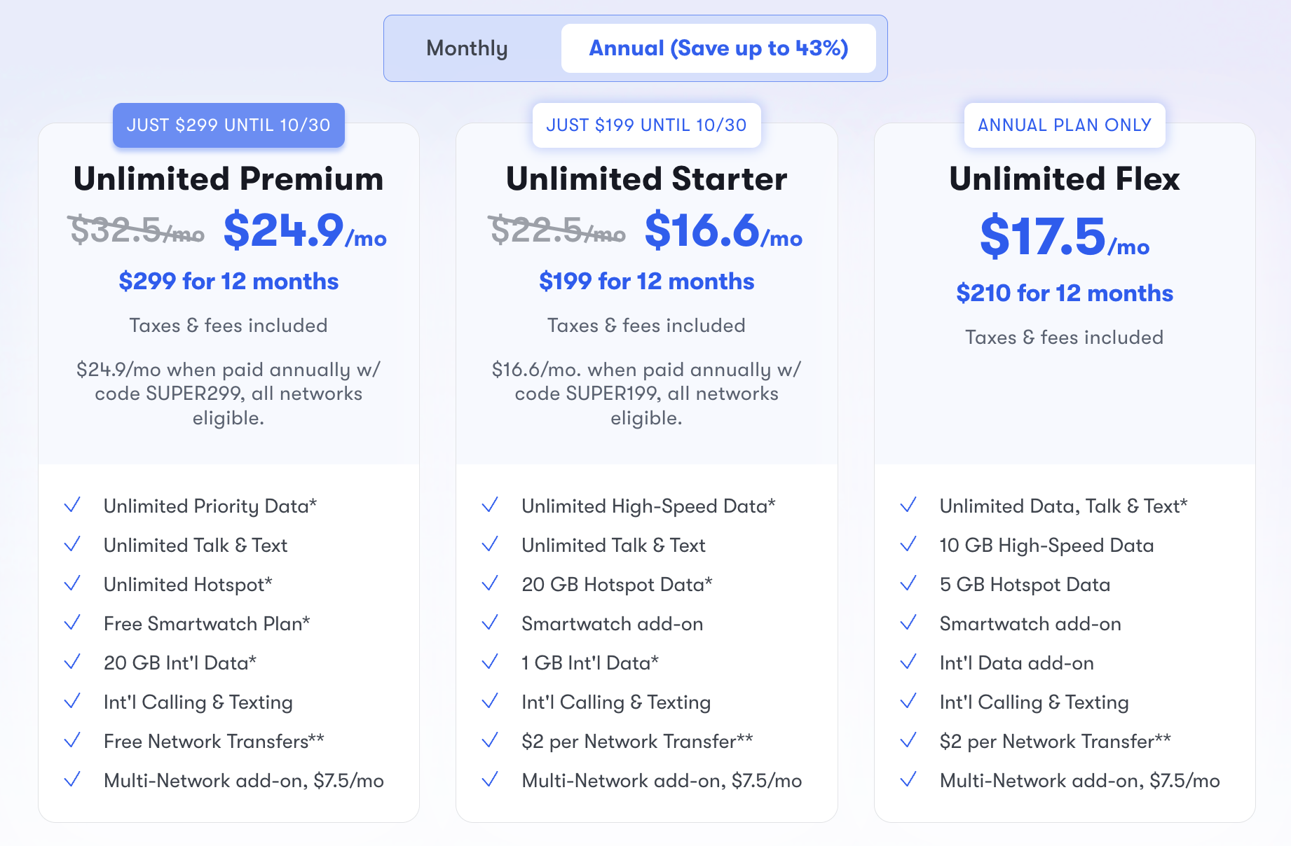This screenshot has height=846, width=1291.
Task: Click checkmark next to Unlimited Hotspot
Action: click(x=72, y=583)
